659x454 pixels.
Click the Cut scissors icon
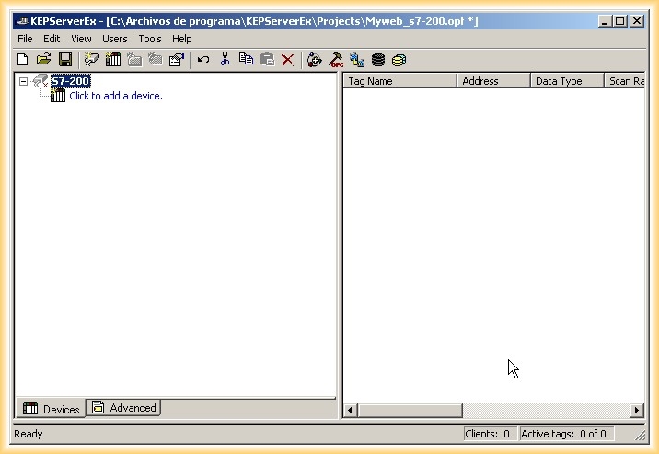coord(225,60)
